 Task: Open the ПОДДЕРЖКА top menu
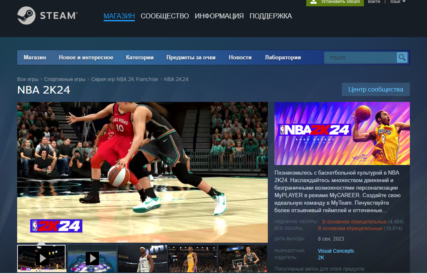point(271,16)
